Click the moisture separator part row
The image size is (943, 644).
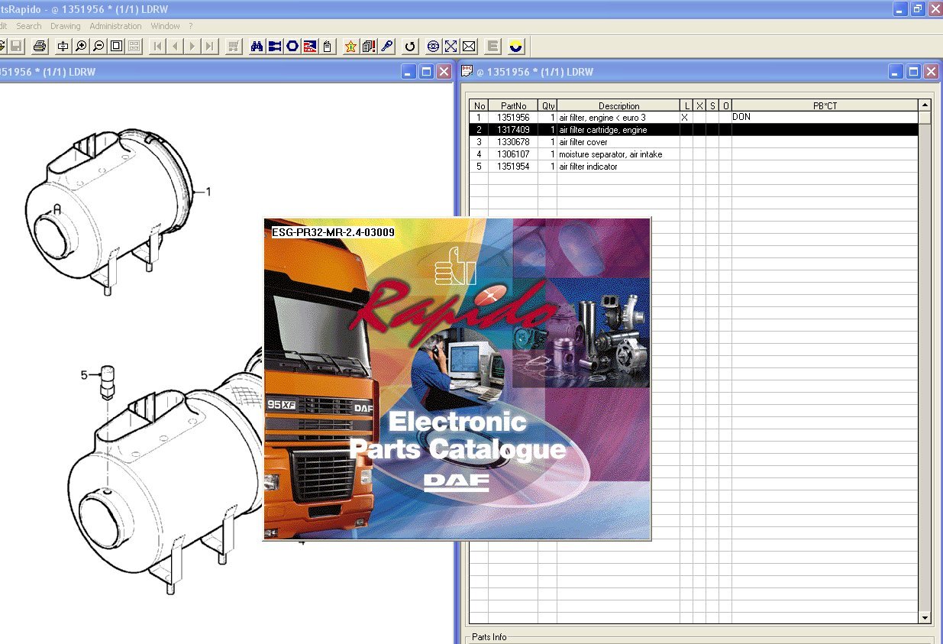[x=610, y=154]
